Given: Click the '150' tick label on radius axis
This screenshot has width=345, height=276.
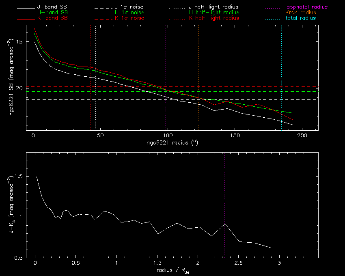Looking at the screenshot, I should point(235,136).
